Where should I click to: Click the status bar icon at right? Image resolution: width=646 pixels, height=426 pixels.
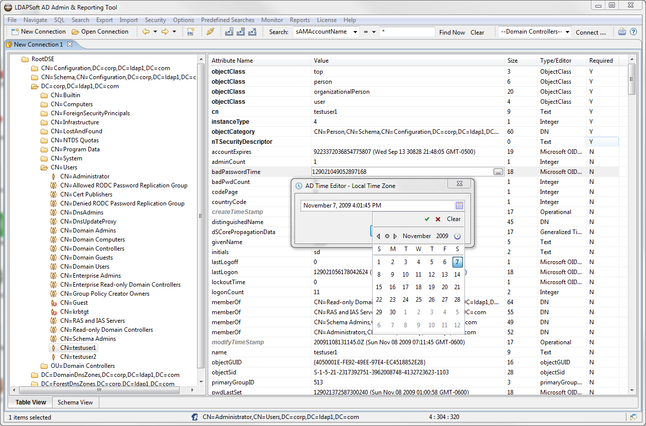(x=633, y=417)
